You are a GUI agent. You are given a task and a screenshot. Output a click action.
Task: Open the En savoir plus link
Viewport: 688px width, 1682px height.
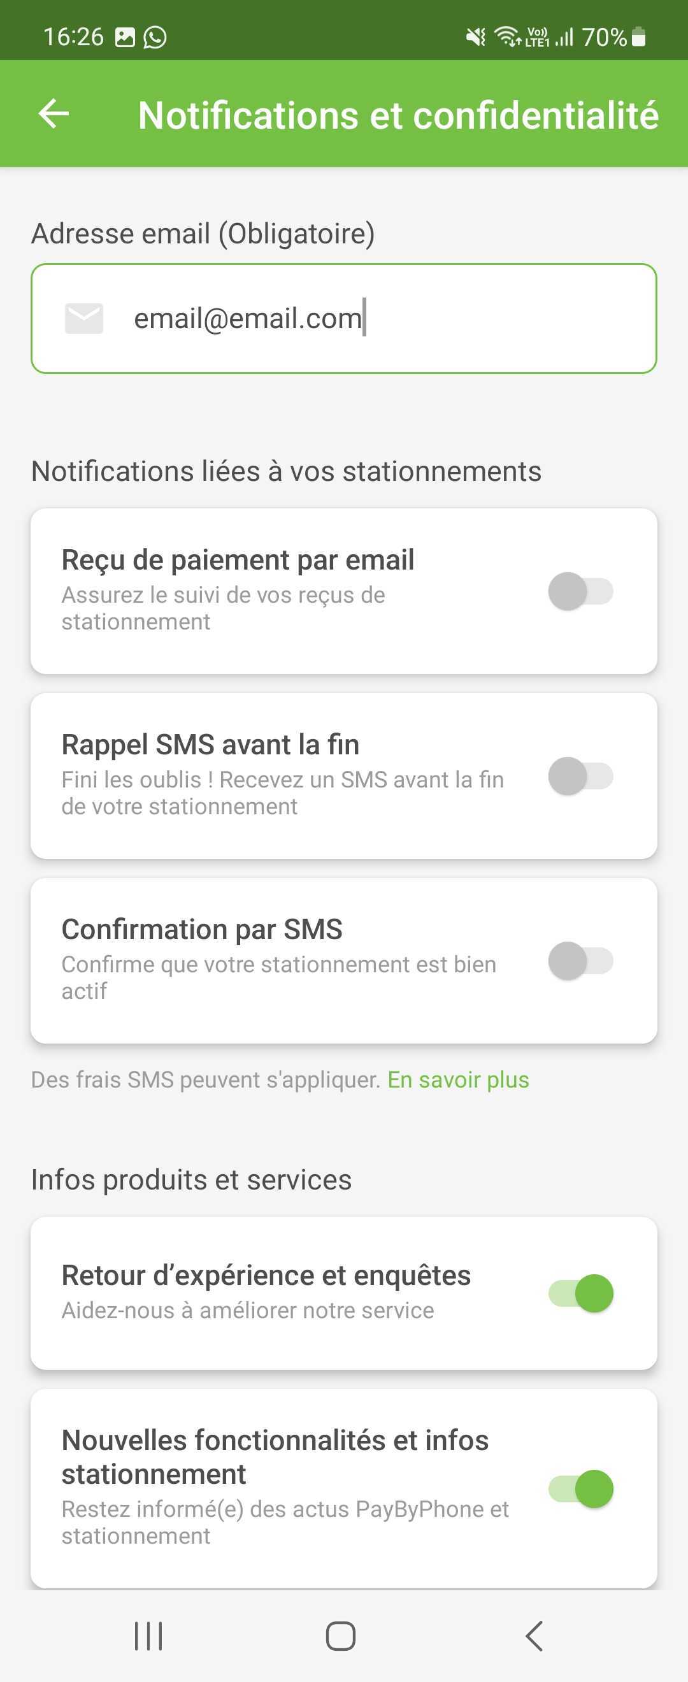click(458, 1080)
